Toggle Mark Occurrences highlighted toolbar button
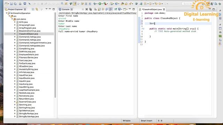 [75, 4]
